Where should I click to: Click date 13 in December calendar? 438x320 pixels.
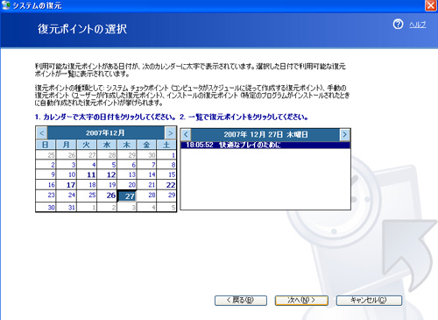pyautogui.click(x=127, y=174)
